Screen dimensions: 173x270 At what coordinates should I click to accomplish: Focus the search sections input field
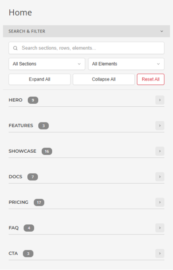[86, 48]
